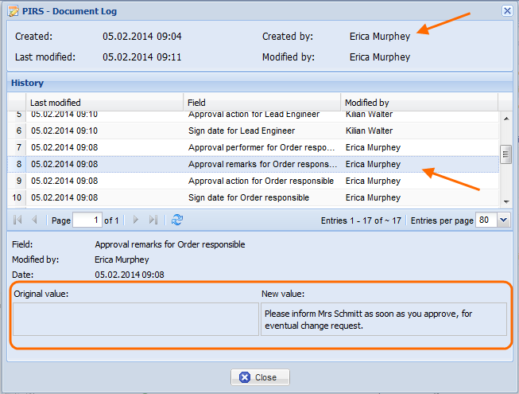This screenshot has height=394, width=519.
Task: Open the Entries per page dropdown
Action: click(x=504, y=220)
